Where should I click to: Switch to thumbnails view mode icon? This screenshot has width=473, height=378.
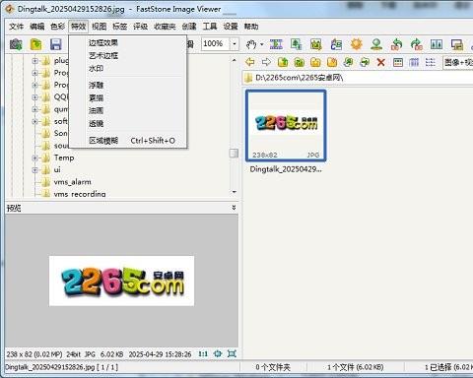coord(398,62)
